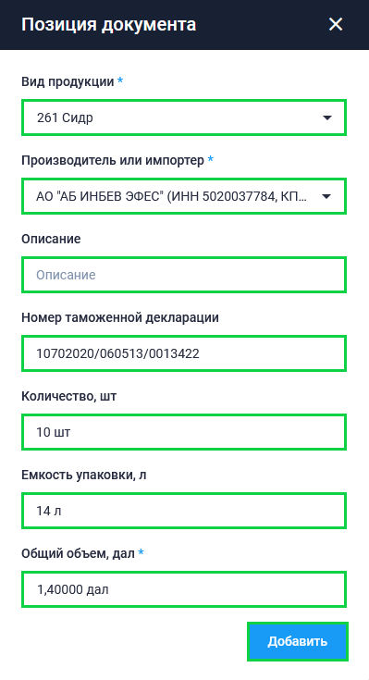
Task: Click the selected value 261 Сидр
Action: pyautogui.click(x=65, y=117)
